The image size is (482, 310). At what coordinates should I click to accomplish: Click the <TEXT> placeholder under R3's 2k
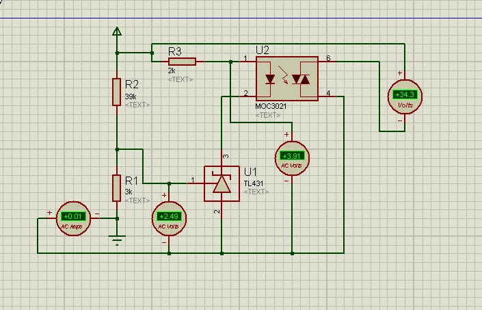point(180,79)
